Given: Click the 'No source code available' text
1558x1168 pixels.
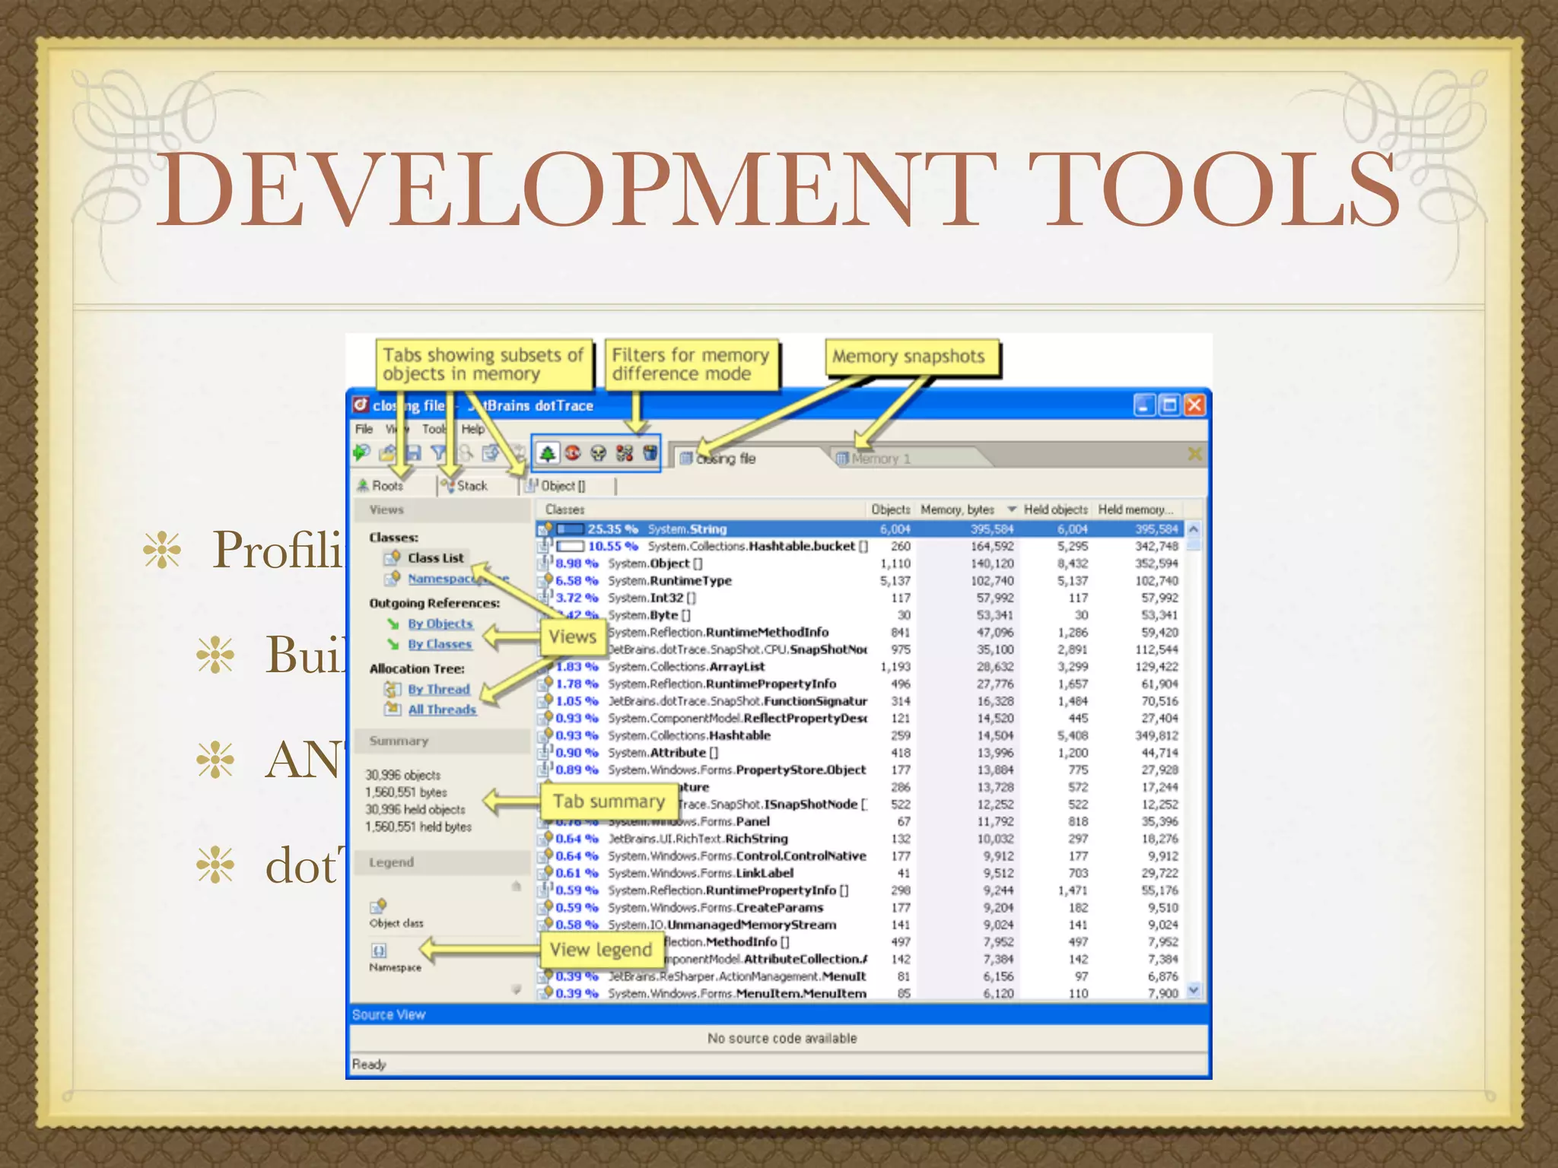Looking at the screenshot, I should tap(782, 1038).
